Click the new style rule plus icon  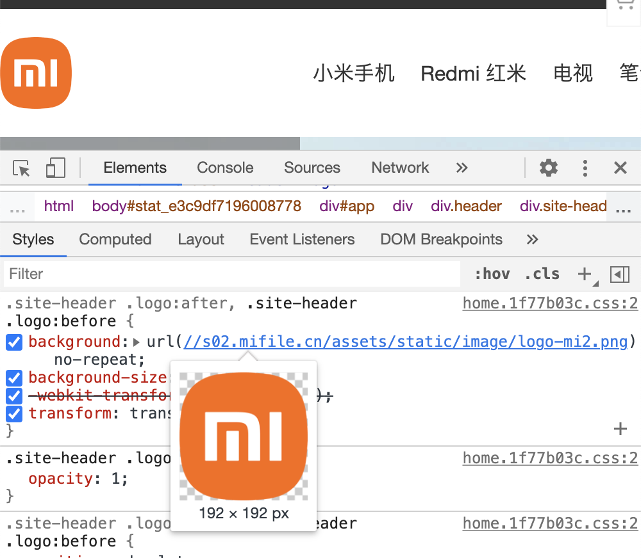coord(585,274)
